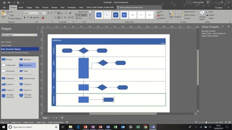Open the File tab
Viewport: 232px width, 130px height.
[4, 7]
